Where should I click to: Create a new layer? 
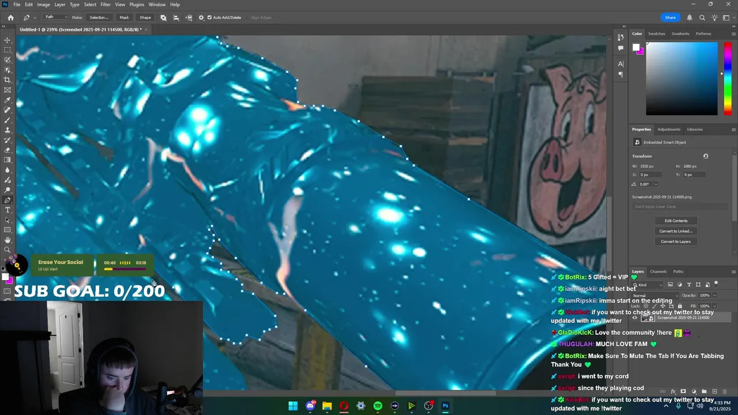pyautogui.click(x=714, y=391)
